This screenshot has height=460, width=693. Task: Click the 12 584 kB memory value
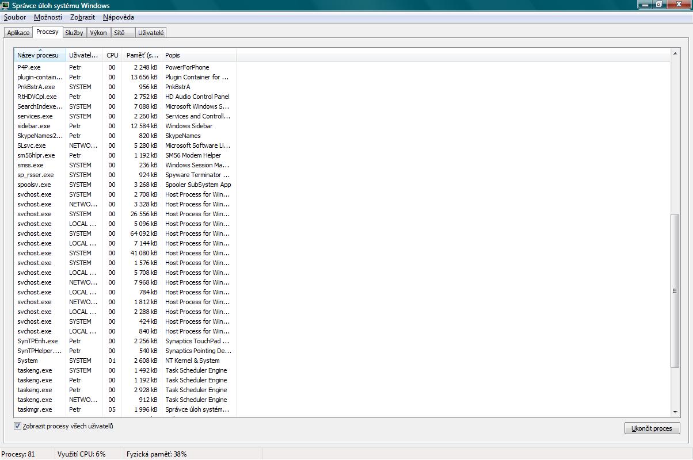tap(144, 126)
